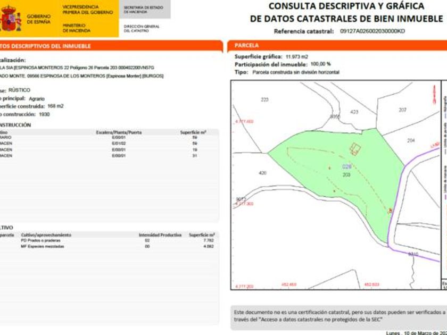Image resolution: width=447 pixels, height=335 pixels.
Task: Click the red coordinate label 4.777.200
Action: pos(244,286)
